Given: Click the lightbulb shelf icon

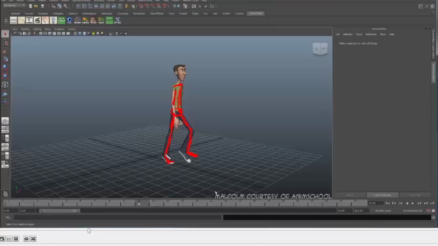Looking at the screenshot, I should click(53, 20).
